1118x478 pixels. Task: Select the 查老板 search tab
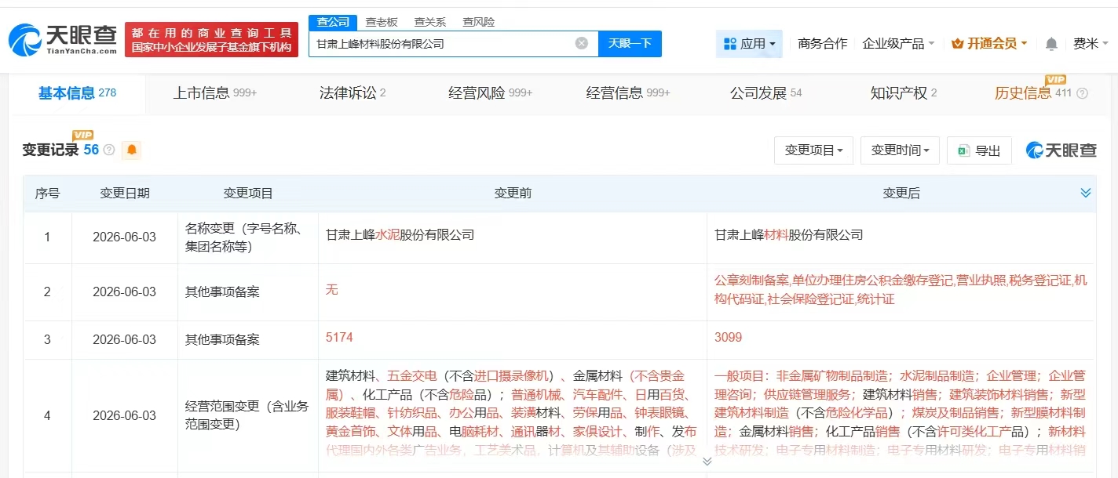[382, 22]
